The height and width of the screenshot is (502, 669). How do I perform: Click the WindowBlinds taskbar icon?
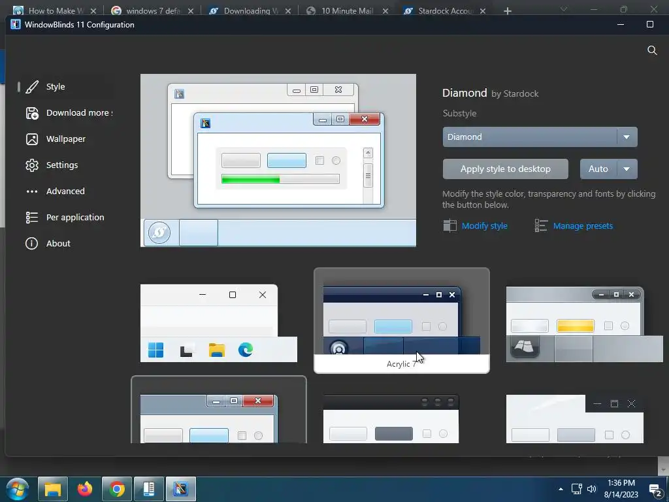181,489
